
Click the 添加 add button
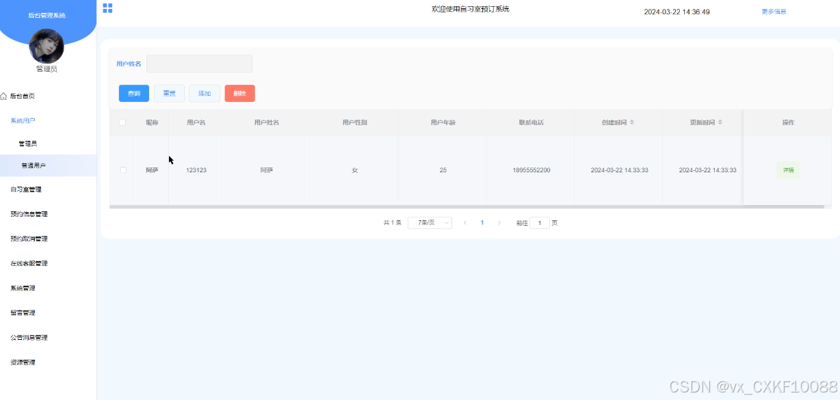[x=205, y=93]
